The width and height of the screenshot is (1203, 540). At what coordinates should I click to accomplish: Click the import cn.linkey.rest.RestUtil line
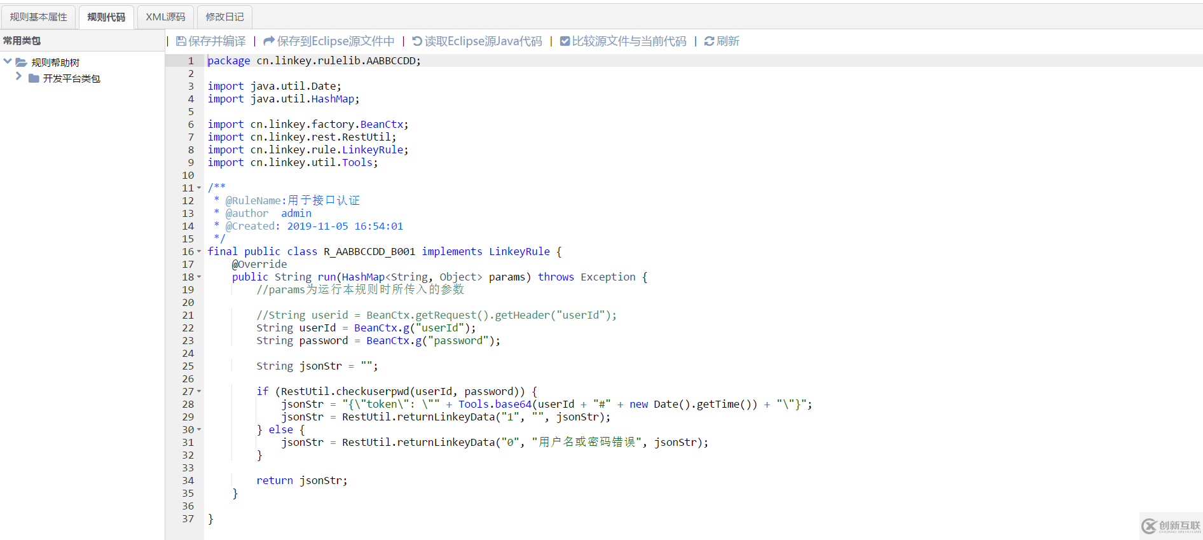(302, 137)
